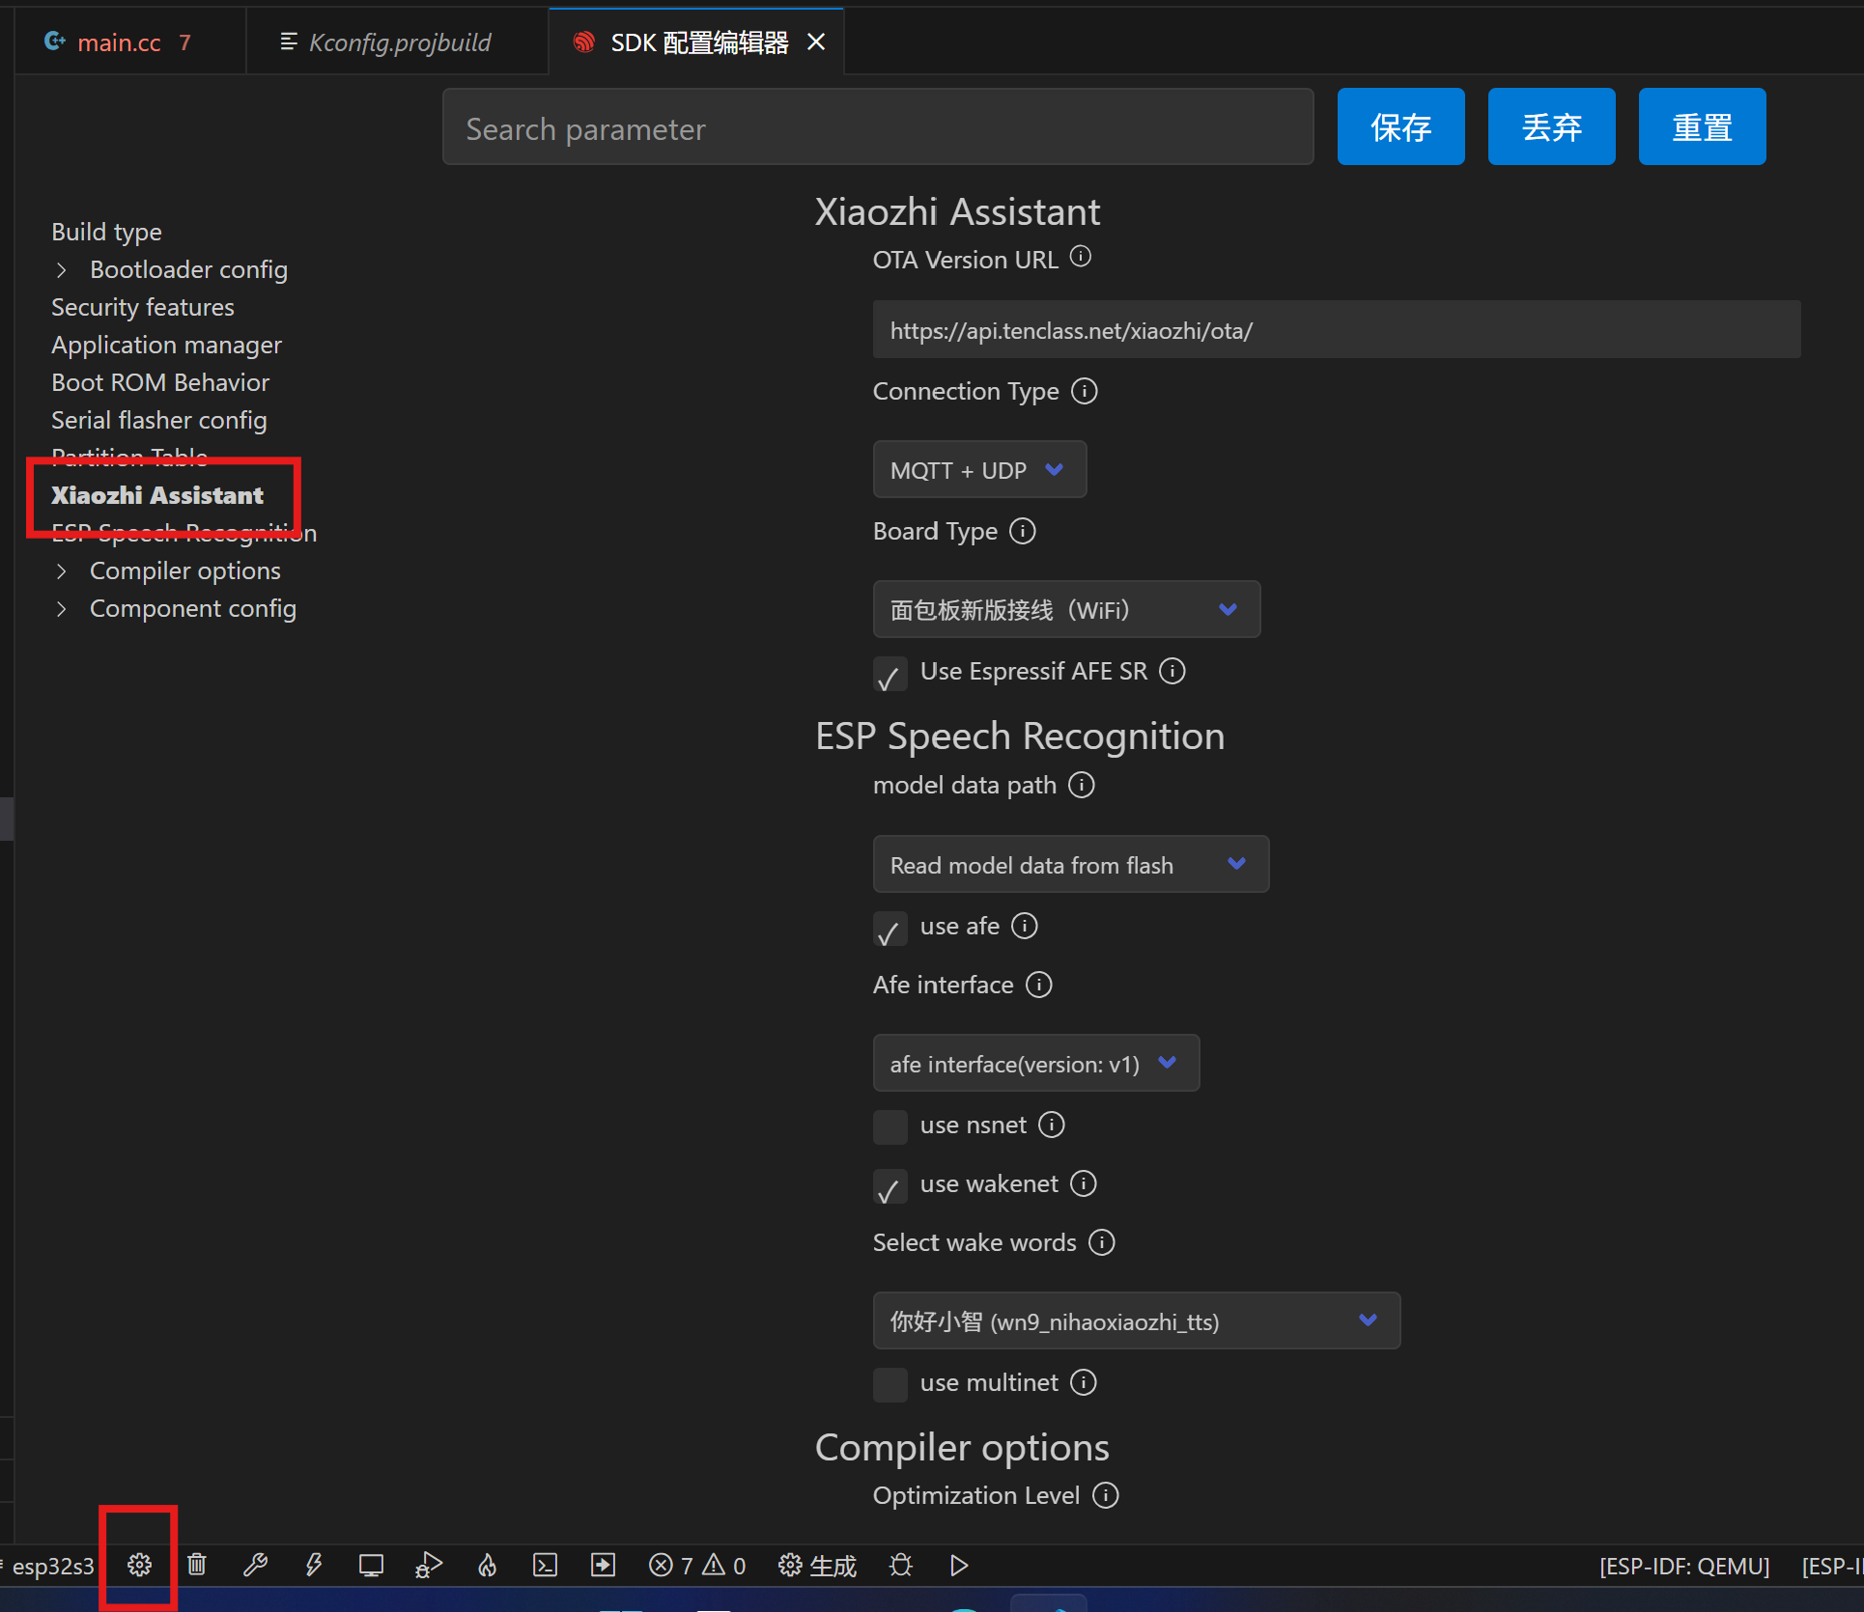Toggle the use afe checkbox
The image size is (1864, 1612).
click(890, 929)
